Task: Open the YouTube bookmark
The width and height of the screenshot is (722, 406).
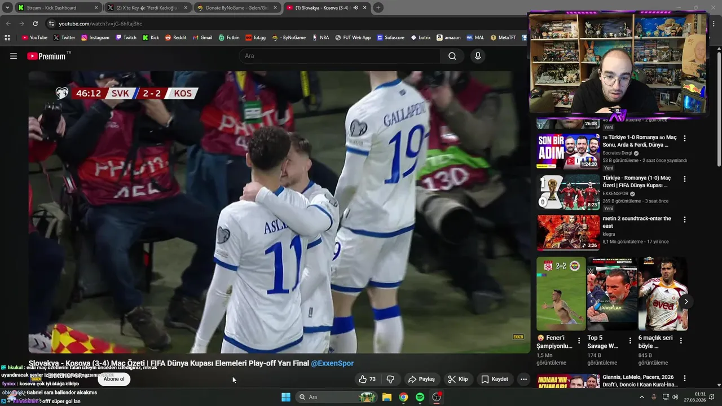Action: [x=34, y=37]
